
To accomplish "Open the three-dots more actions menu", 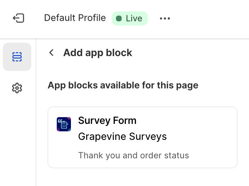I will (165, 18).
